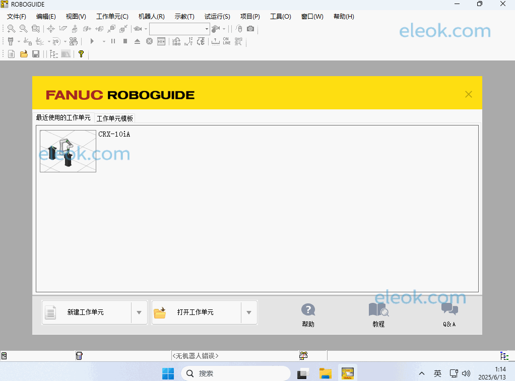Open the 示教(T) menu
Viewport: 515px width, 381px height.
pos(184,17)
